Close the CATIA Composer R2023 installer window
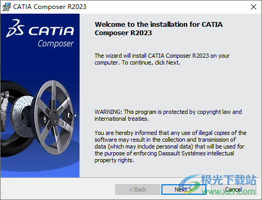Image resolution: width=262 pixels, height=200 pixels. (254, 7)
